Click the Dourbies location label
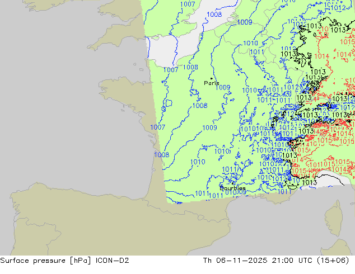355x274 pixels. tap(232, 188)
